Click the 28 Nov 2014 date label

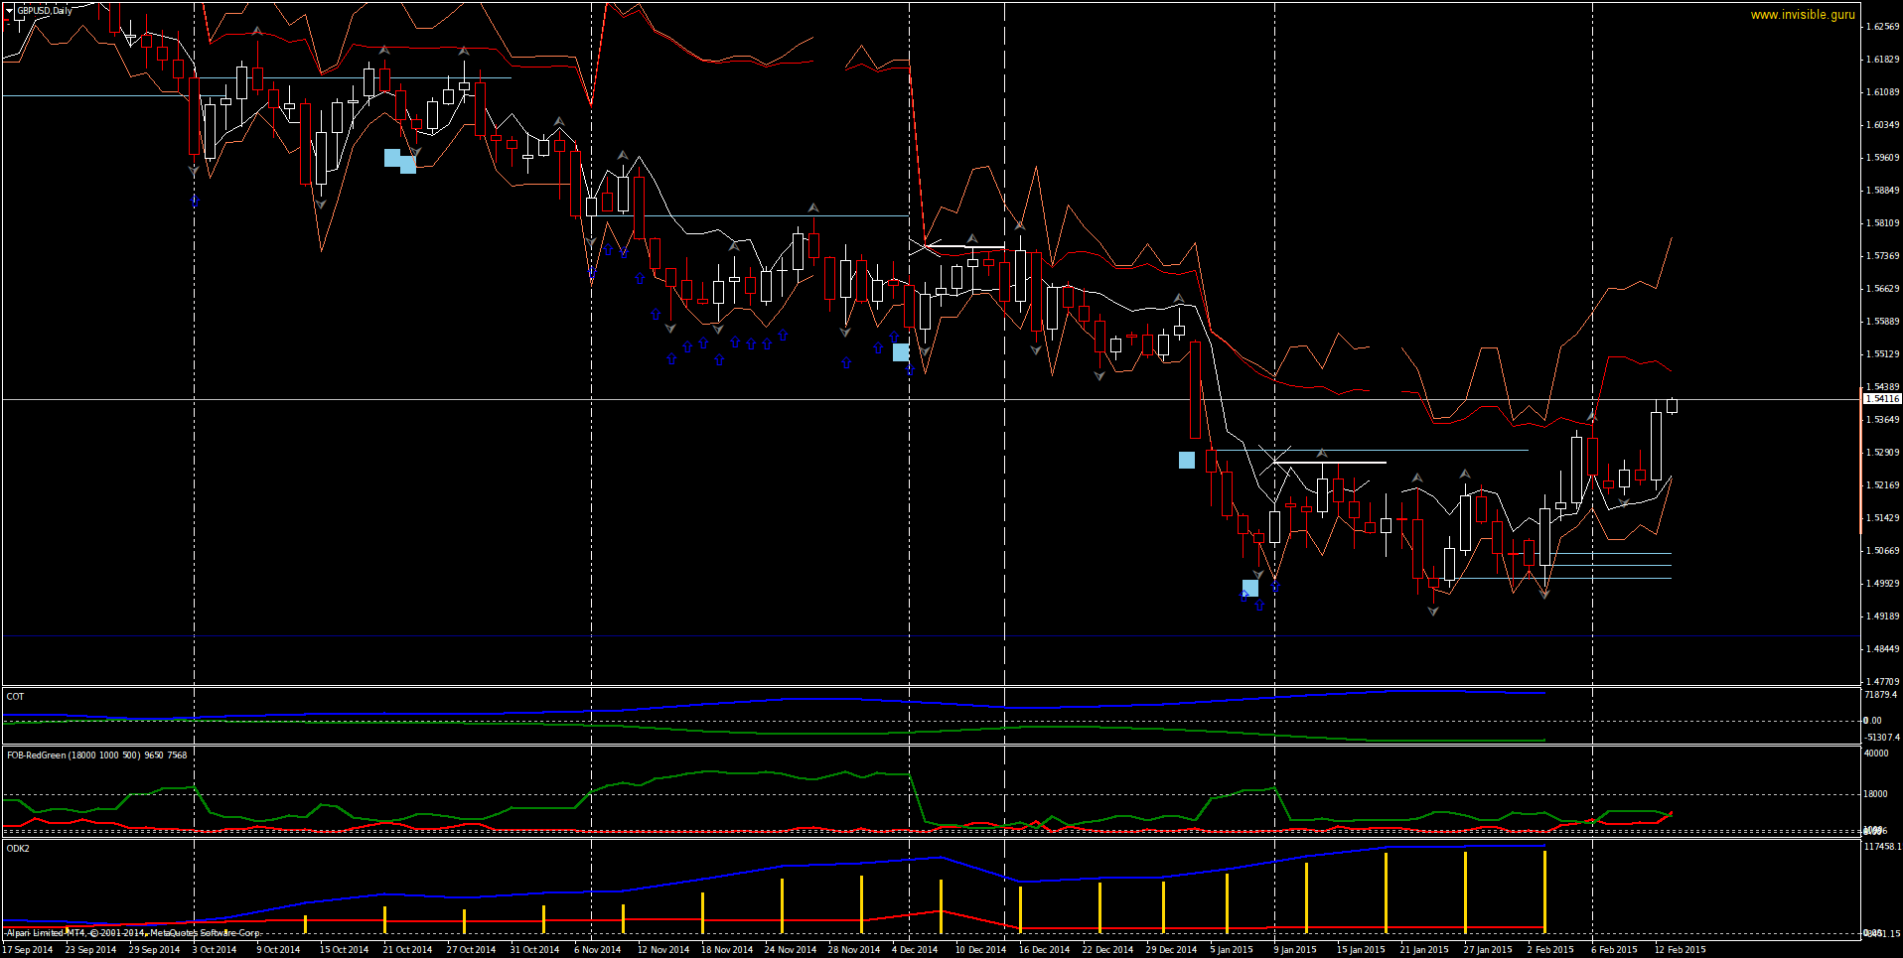[x=854, y=950]
